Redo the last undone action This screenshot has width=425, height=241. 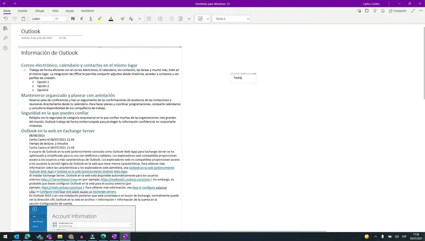pyautogui.click(x=15, y=19)
